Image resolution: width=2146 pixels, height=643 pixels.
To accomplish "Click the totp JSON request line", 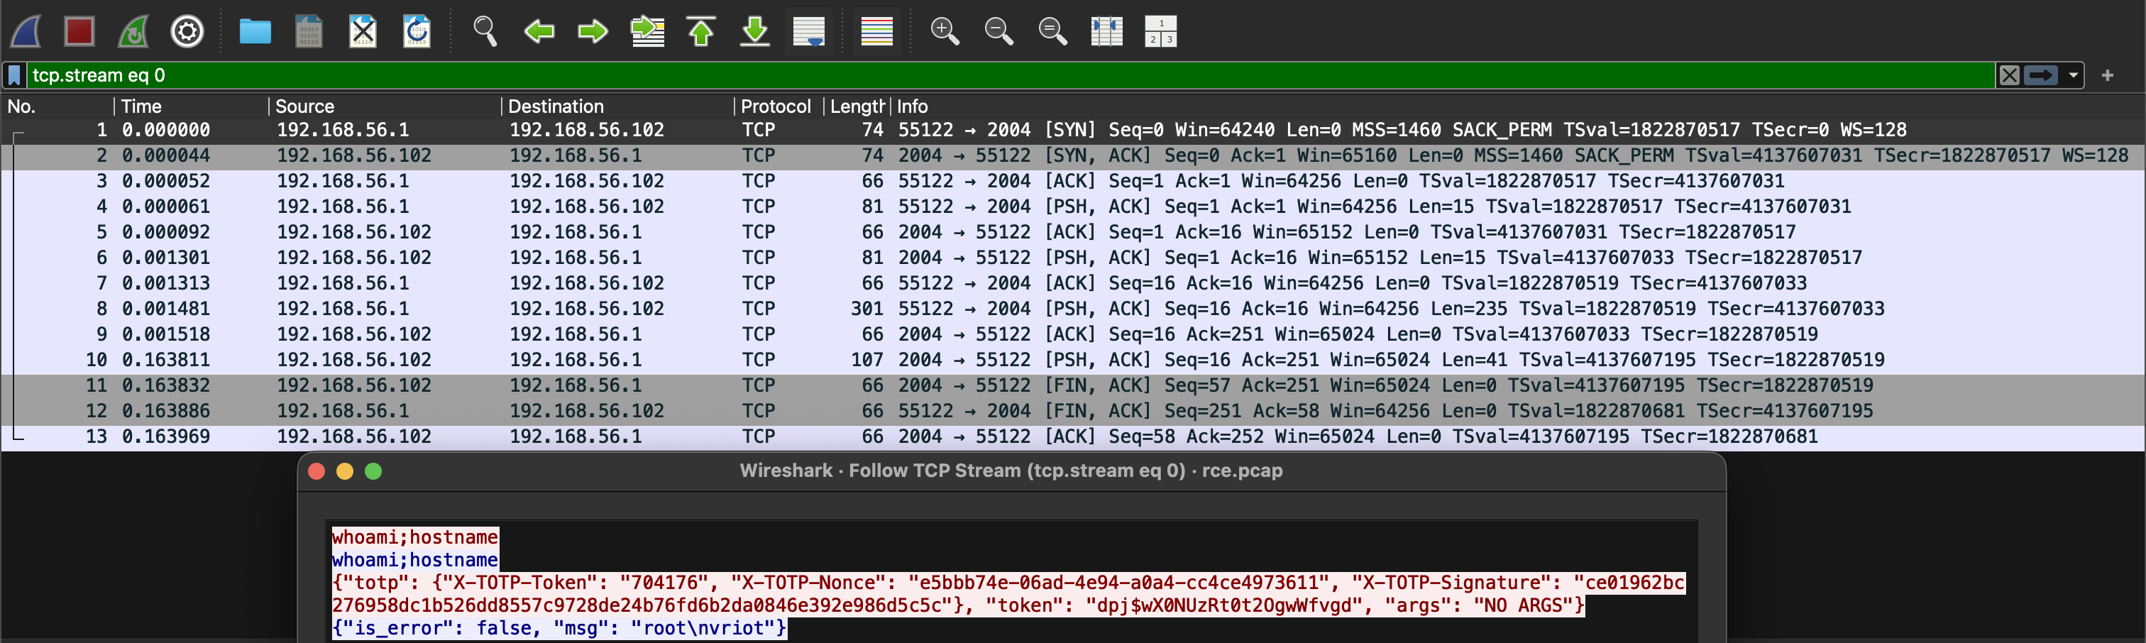I will 1008,594.
